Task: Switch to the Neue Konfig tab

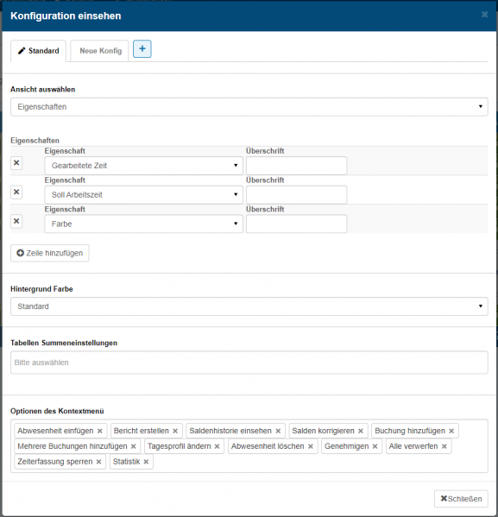Action: pyautogui.click(x=100, y=51)
